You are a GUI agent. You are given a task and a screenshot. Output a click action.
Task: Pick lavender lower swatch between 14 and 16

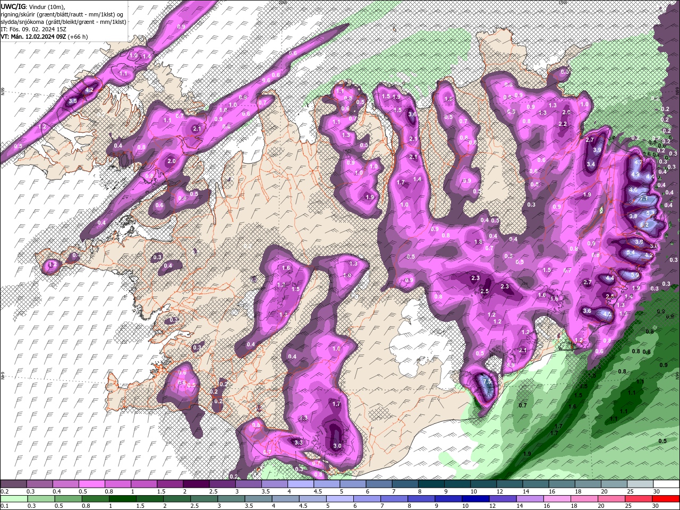(529, 498)
